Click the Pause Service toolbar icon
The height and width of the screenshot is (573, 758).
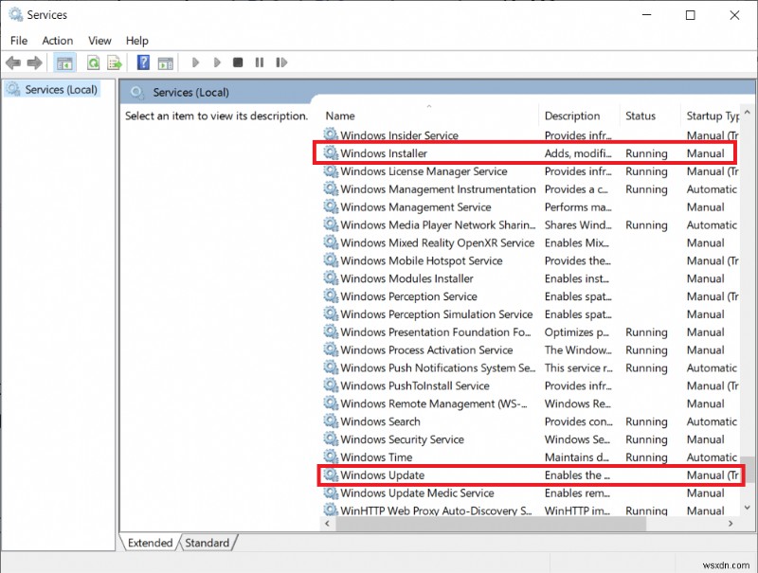pos(260,63)
